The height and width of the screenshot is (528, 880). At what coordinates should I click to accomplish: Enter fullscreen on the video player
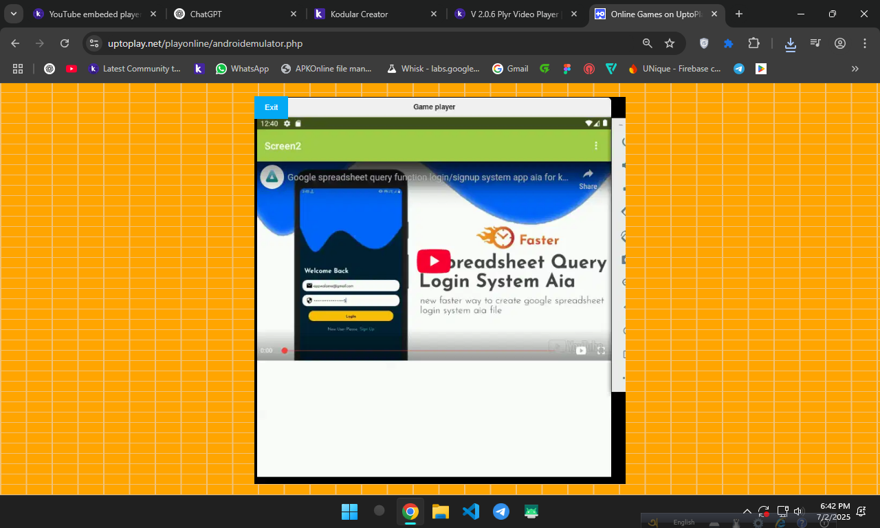click(x=601, y=351)
